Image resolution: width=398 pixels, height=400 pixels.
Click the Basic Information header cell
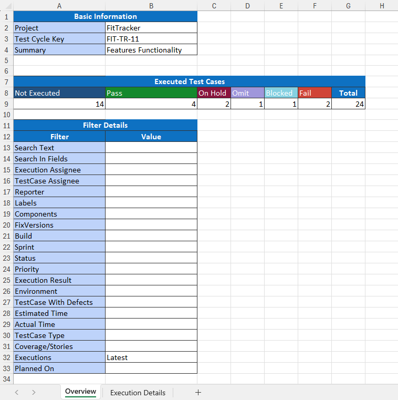pos(105,17)
